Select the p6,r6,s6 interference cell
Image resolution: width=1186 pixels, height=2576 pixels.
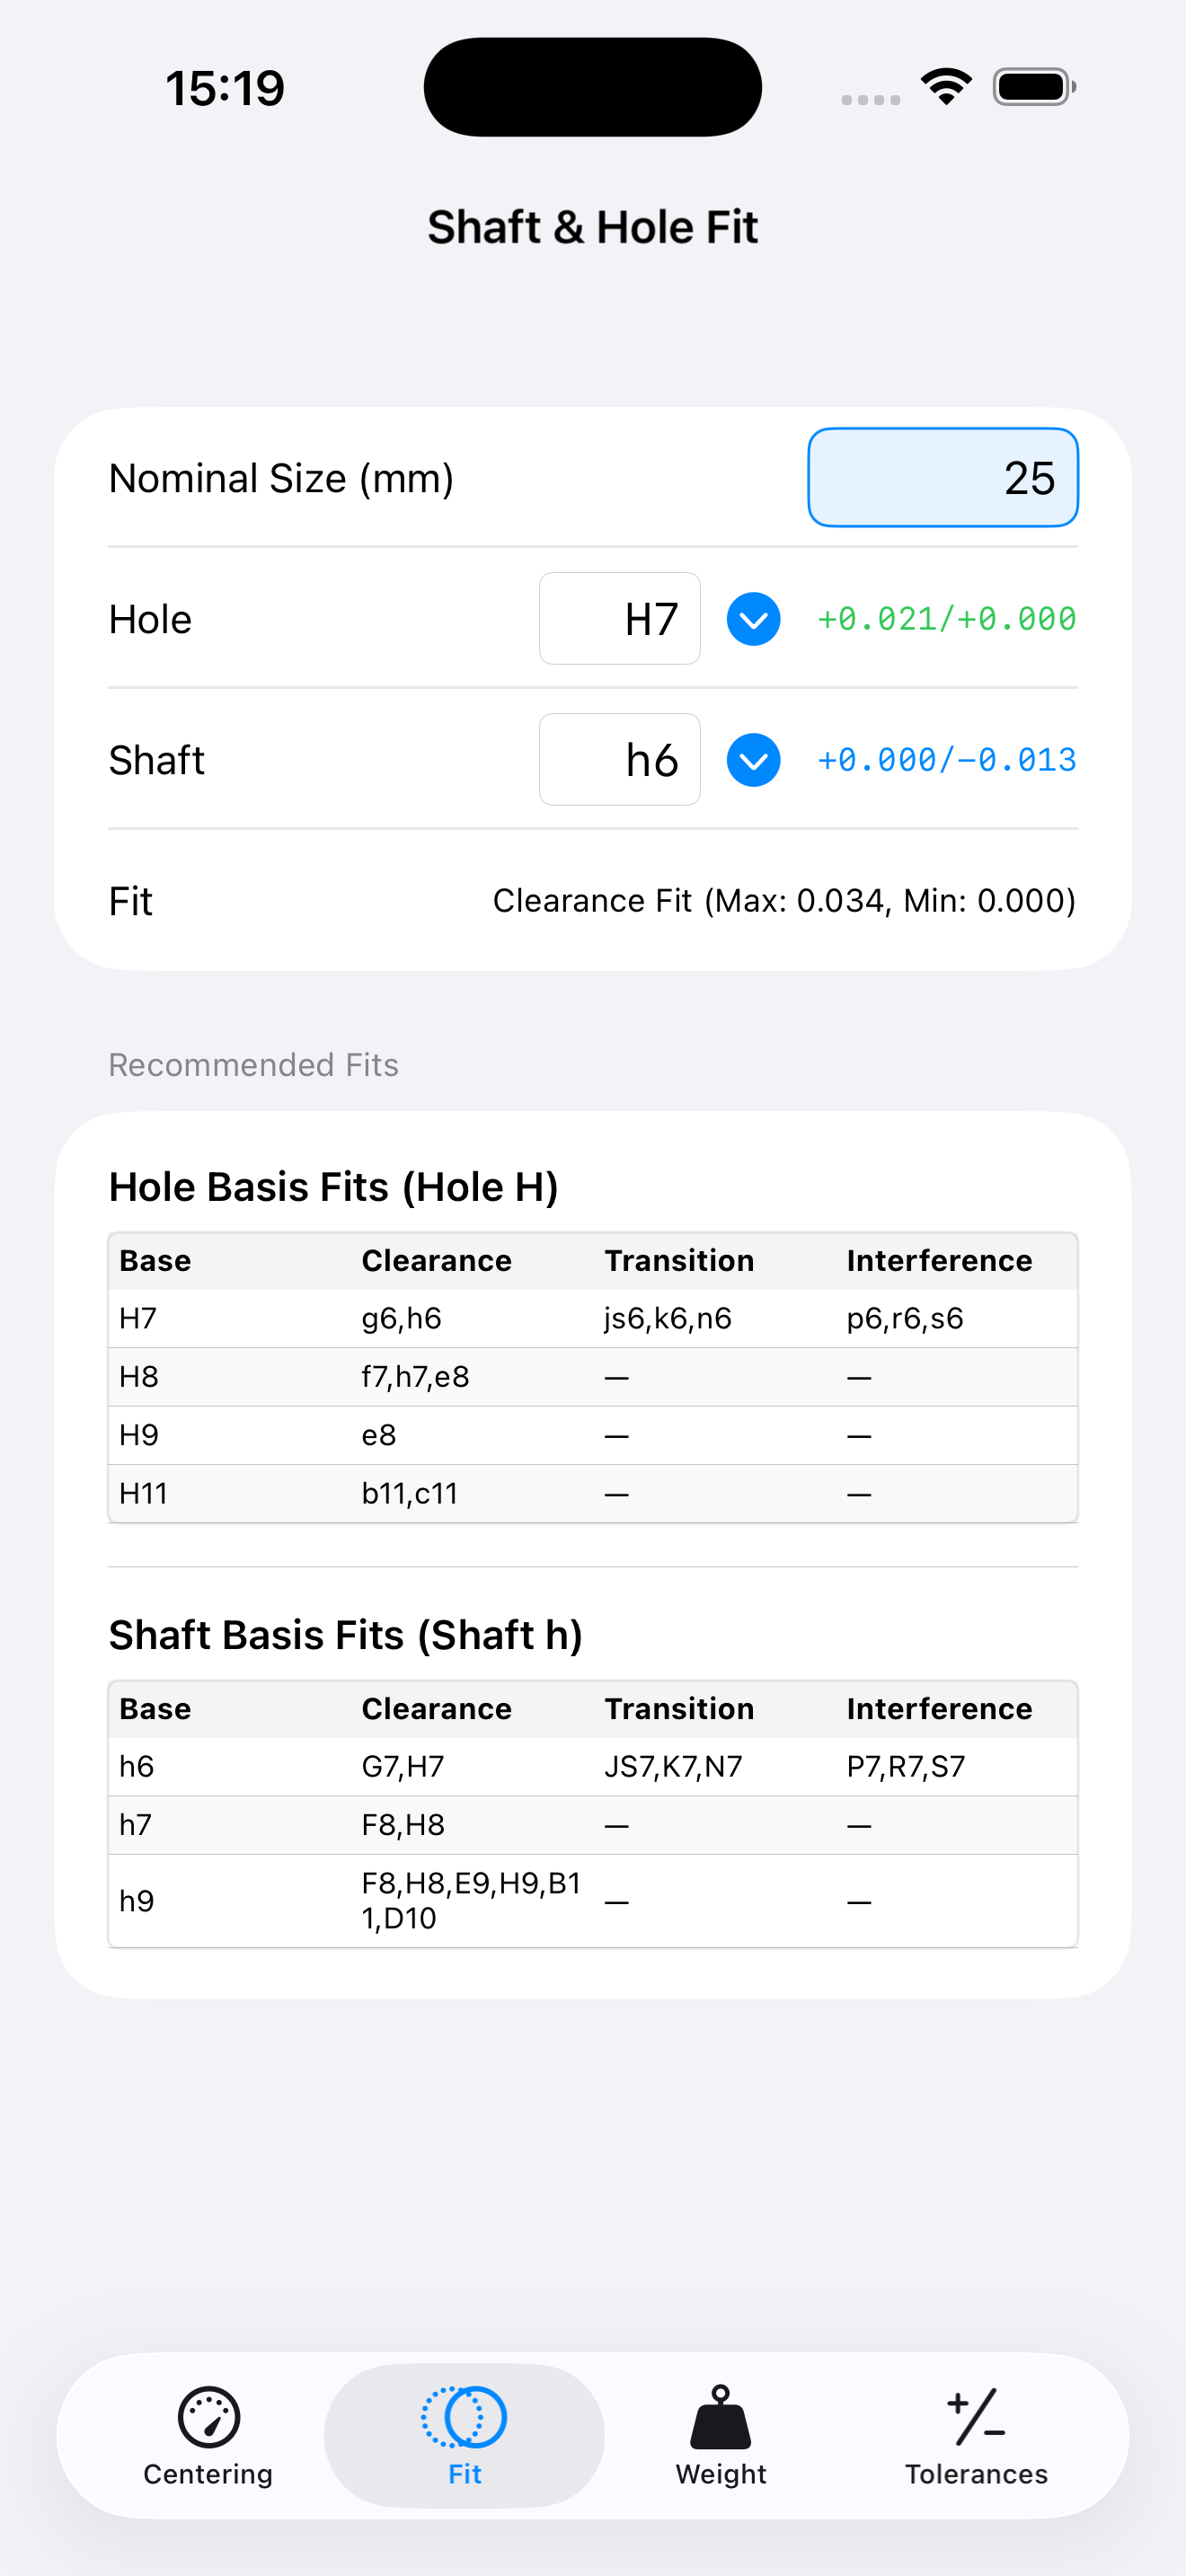905,1318
